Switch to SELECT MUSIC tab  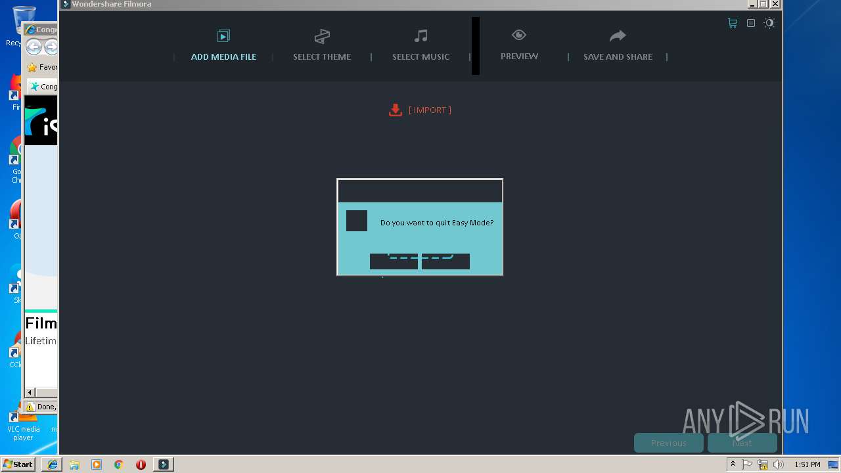point(421,56)
